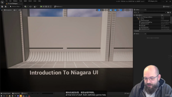Start Play in Editor with green play button
The width and height of the screenshot is (172, 97).
pyautogui.click(x=41, y=6)
